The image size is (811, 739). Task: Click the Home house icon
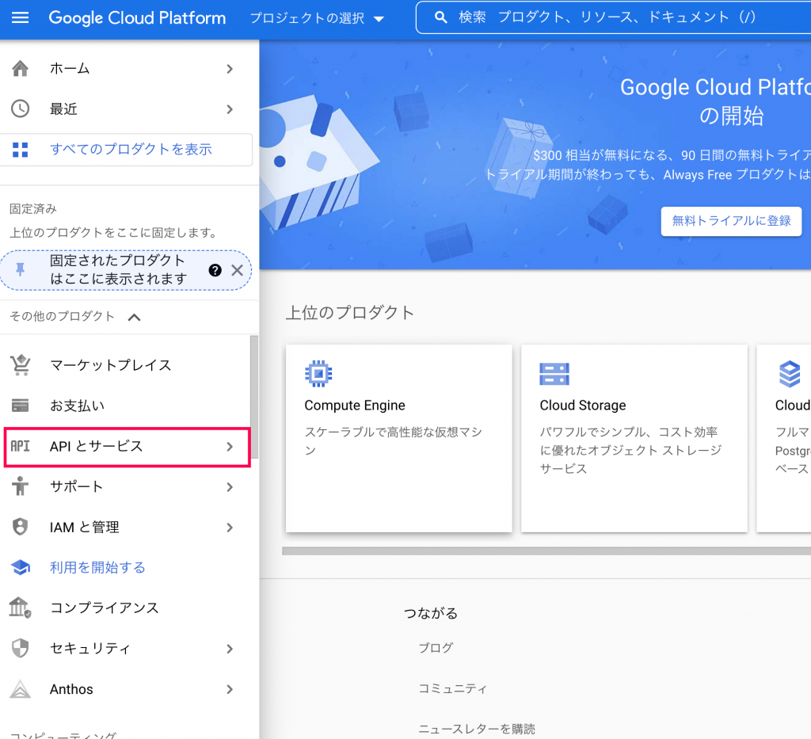[20, 68]
